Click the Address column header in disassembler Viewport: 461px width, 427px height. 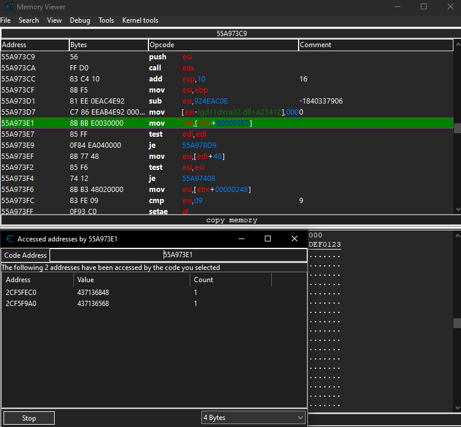point(35,45)
